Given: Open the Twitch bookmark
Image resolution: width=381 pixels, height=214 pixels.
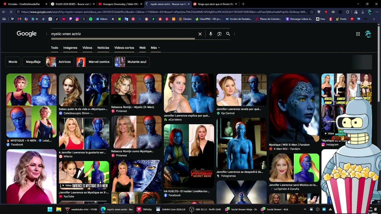Looking at the screenshot, I should 71,19.
